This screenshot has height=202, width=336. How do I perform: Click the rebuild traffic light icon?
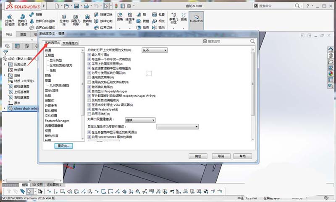tap(116, 6)
